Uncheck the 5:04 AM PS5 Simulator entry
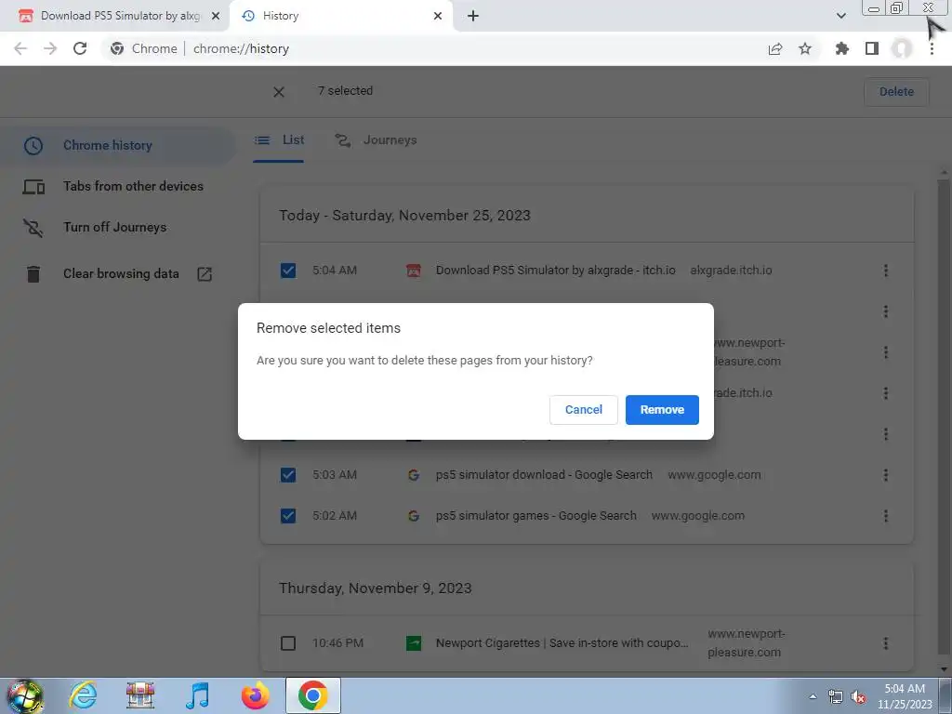This screenshot has width=952, height=714. pyautogui.click(x=288, y=271)
